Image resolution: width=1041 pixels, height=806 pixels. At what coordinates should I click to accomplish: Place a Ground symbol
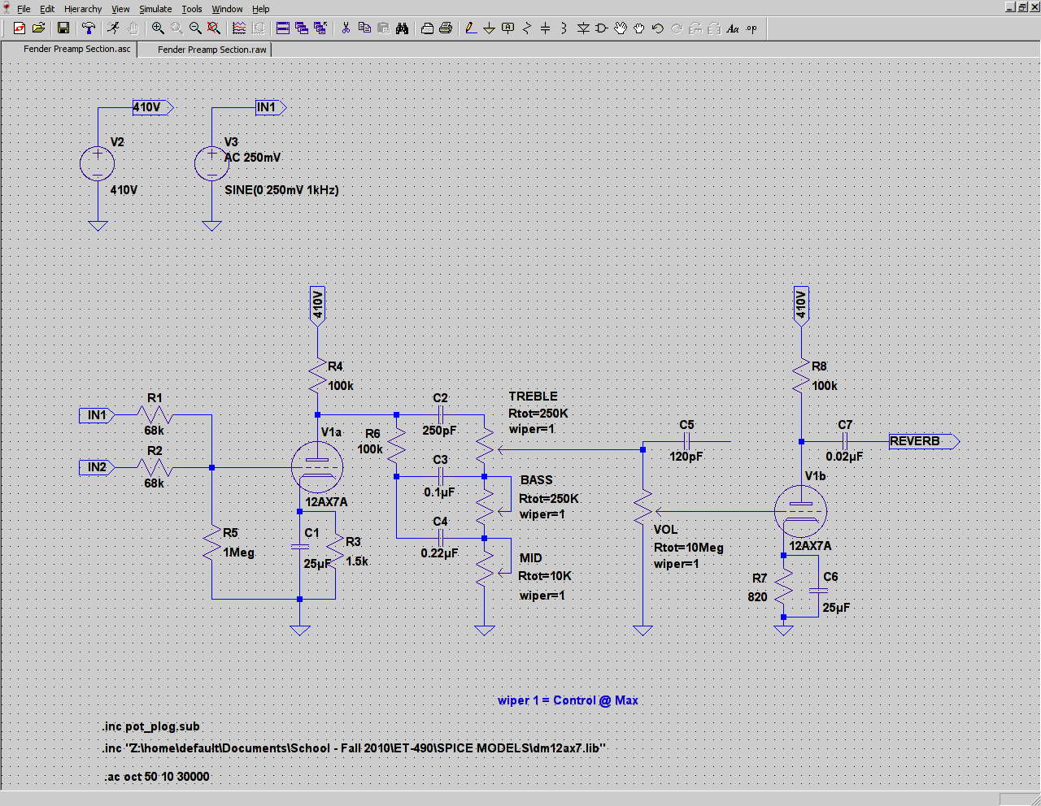pos(488,28)
